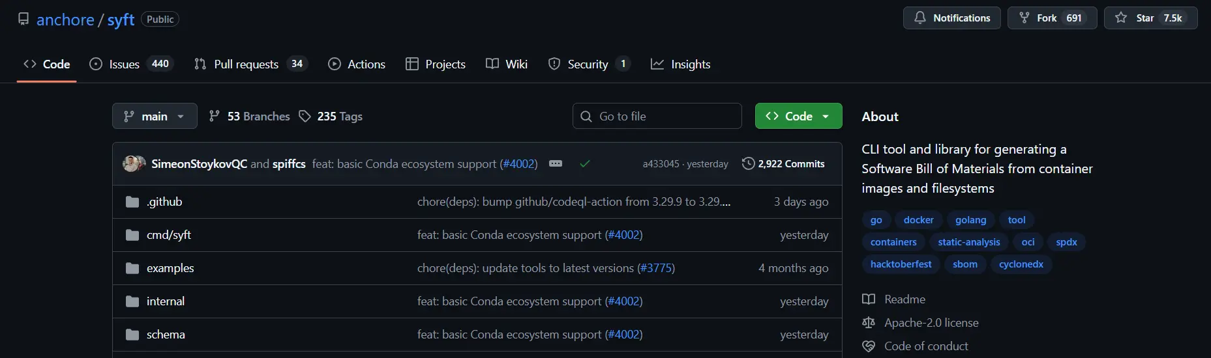Click the '3 days ago' timestamp
This screenshot has width=1211, height=358.
point(801,202)
